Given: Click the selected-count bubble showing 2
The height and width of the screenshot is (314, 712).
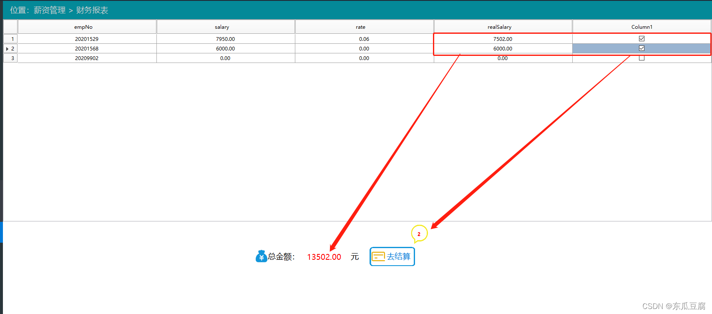Looking at the screenshot, I should coord(419,234).
